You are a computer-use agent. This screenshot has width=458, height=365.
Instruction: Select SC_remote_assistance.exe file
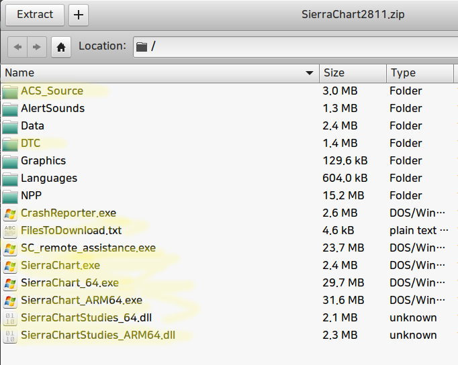pos(88,248)
